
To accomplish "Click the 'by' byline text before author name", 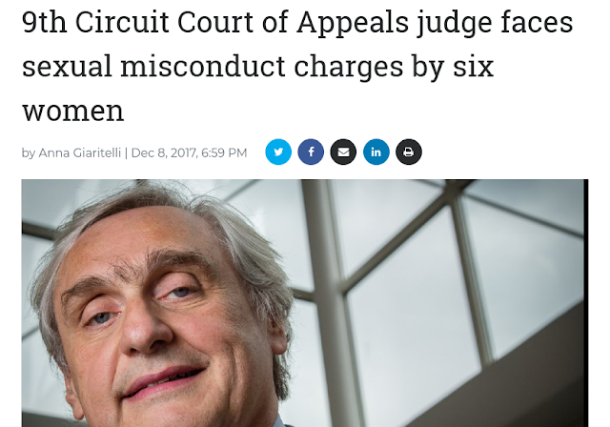I will click(29, 153).
